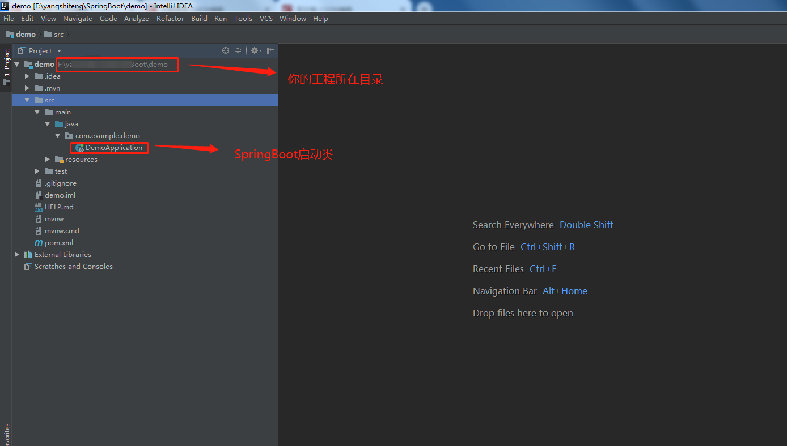
Task: Click the mvnw.cmd file icon
Action: [39, 231]
